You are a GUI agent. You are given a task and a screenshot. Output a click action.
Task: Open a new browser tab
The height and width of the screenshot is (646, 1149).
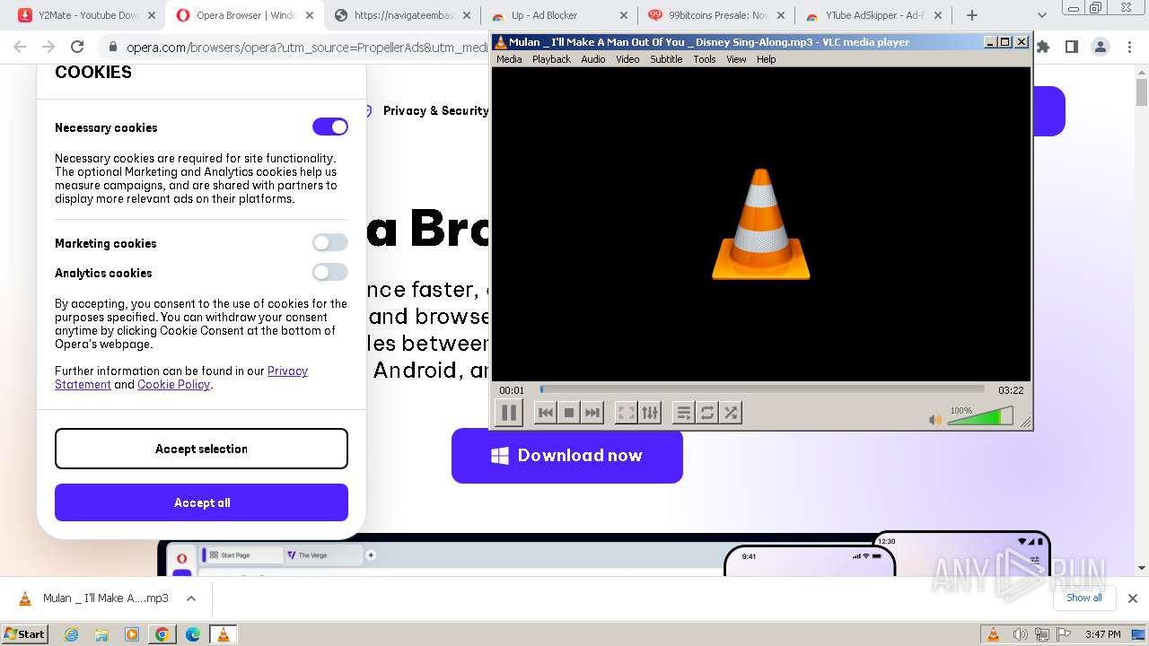click(x=972, y=15)
